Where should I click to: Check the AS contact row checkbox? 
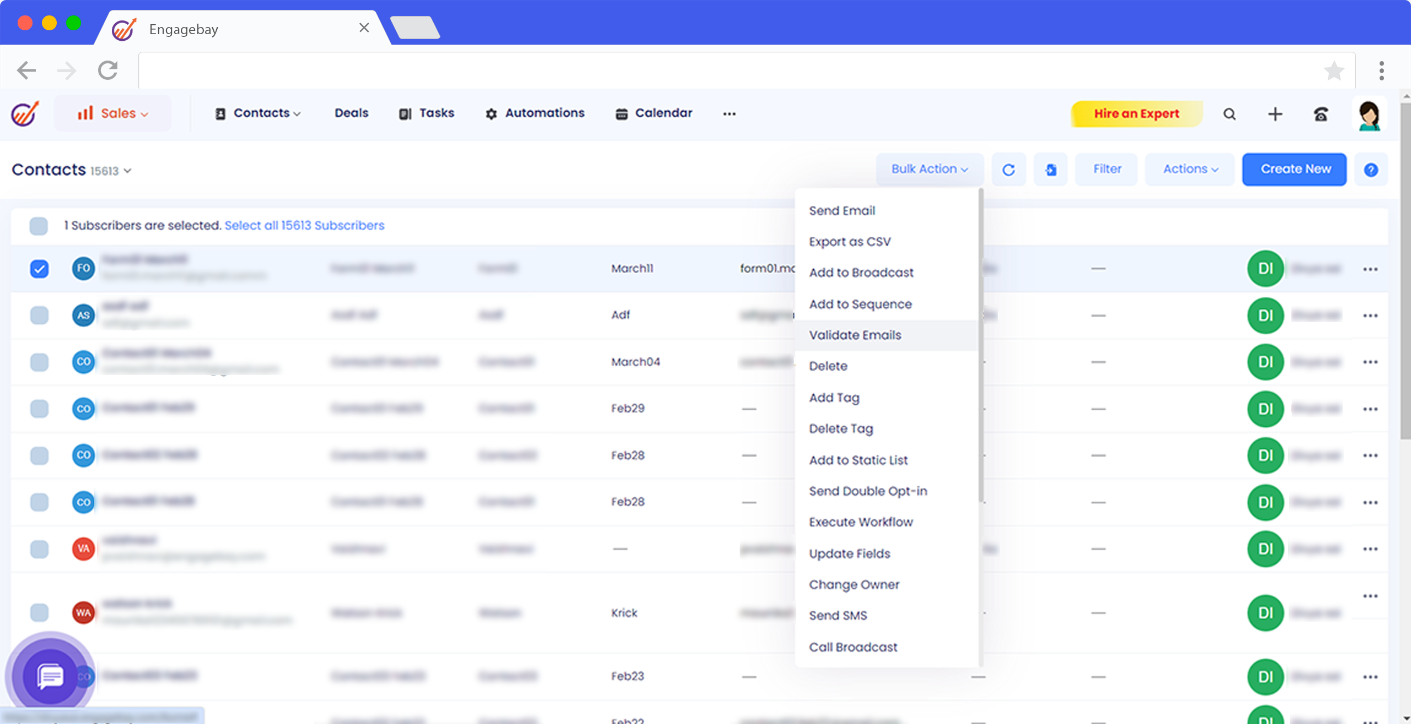tap(39, 315)
